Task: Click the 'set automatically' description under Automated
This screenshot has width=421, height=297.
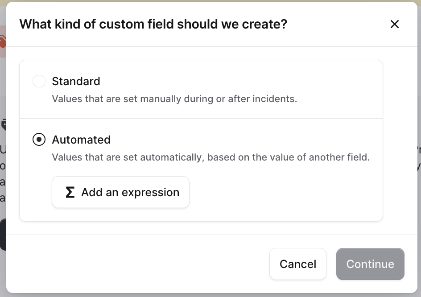Action: tap(210, 157)
